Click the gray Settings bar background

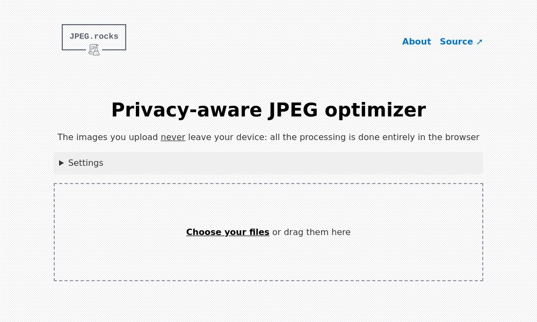(322, 163)
